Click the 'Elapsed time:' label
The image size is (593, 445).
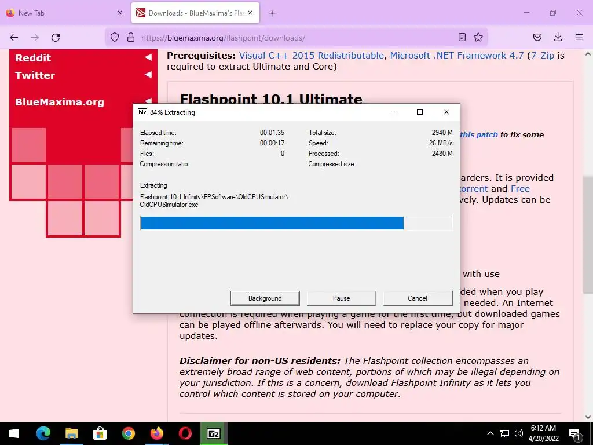(158, 133)
